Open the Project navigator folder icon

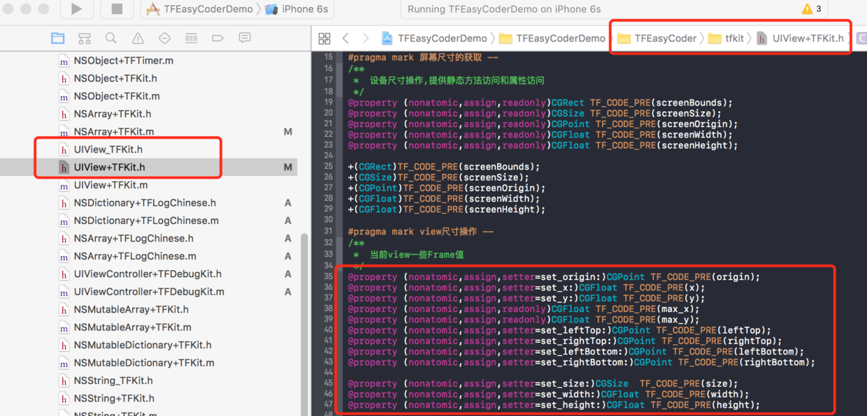coord(58,38)
